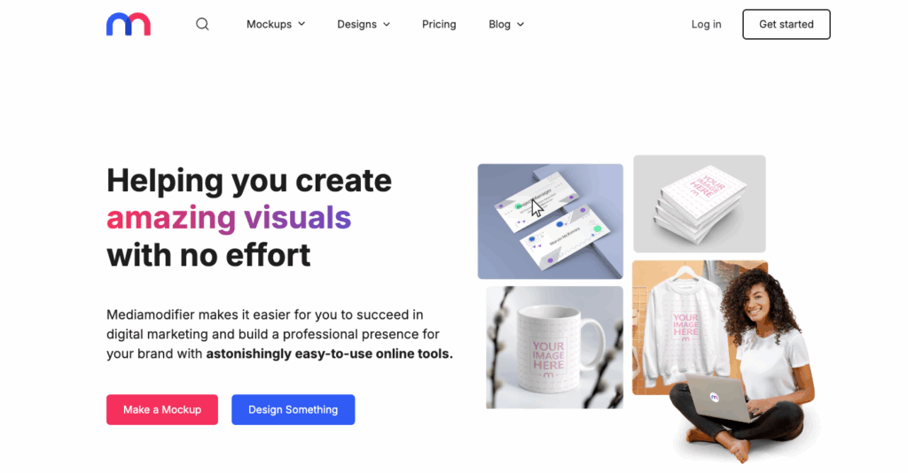
Task: Select the business card mockup thumbnail
Action: click(x=550, y=221)
